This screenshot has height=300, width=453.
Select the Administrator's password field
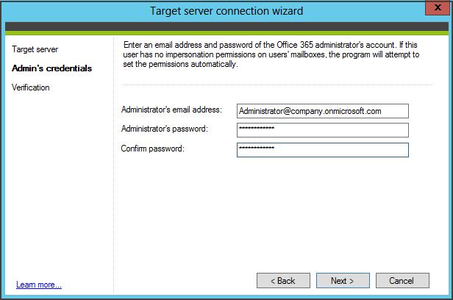(323, 130)
